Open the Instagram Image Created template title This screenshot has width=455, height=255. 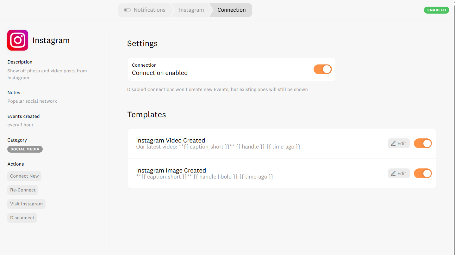point(171,170)
